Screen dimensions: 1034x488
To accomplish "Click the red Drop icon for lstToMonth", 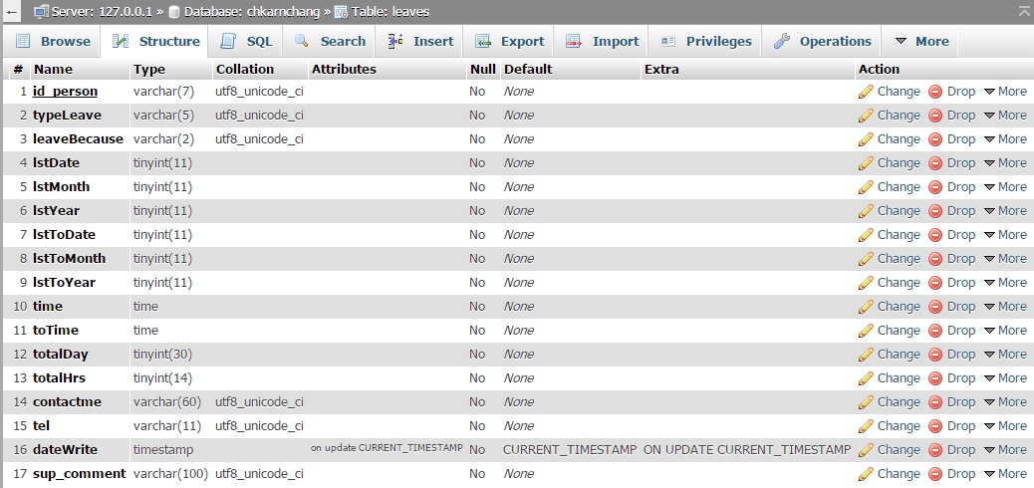I will click(935, 259).
